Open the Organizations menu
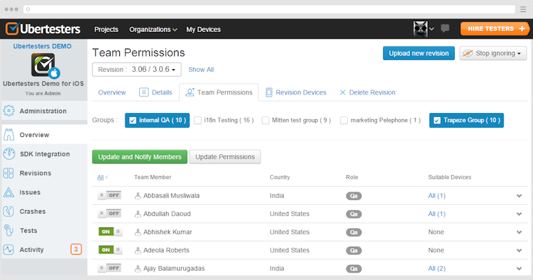The height and width of the screenshot is (280, 533). point(153,29)
